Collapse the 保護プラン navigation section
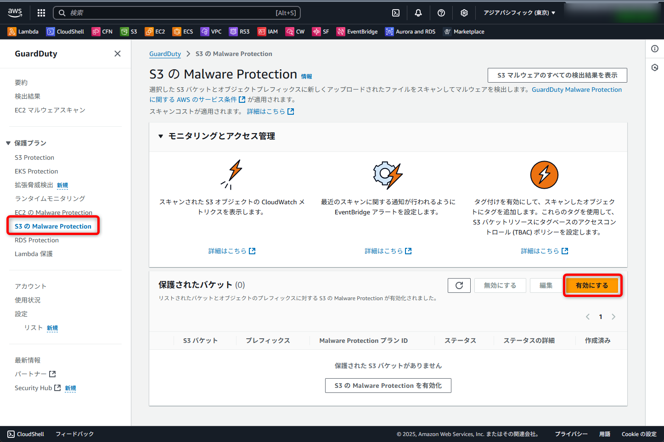The height and width of the screenshot is (442, 664). (8, 143)
